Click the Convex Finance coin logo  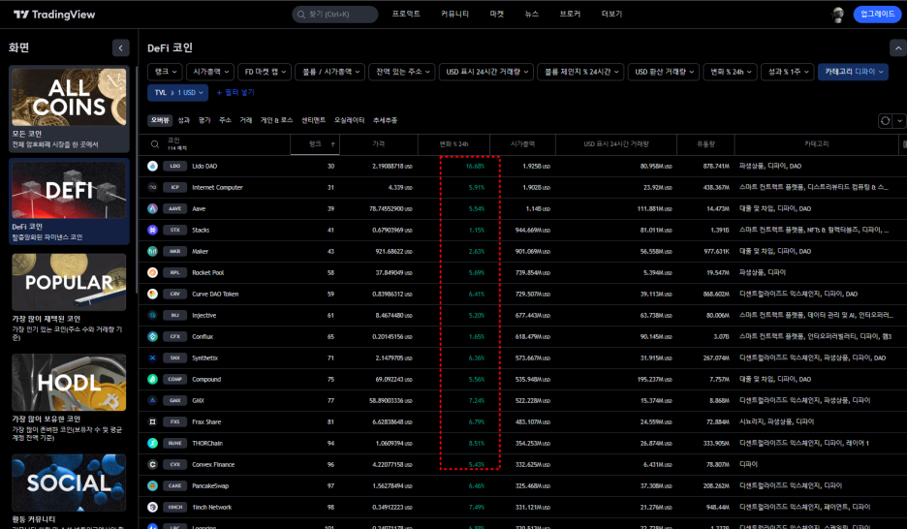pyautogui.click(x=153, y=464)
